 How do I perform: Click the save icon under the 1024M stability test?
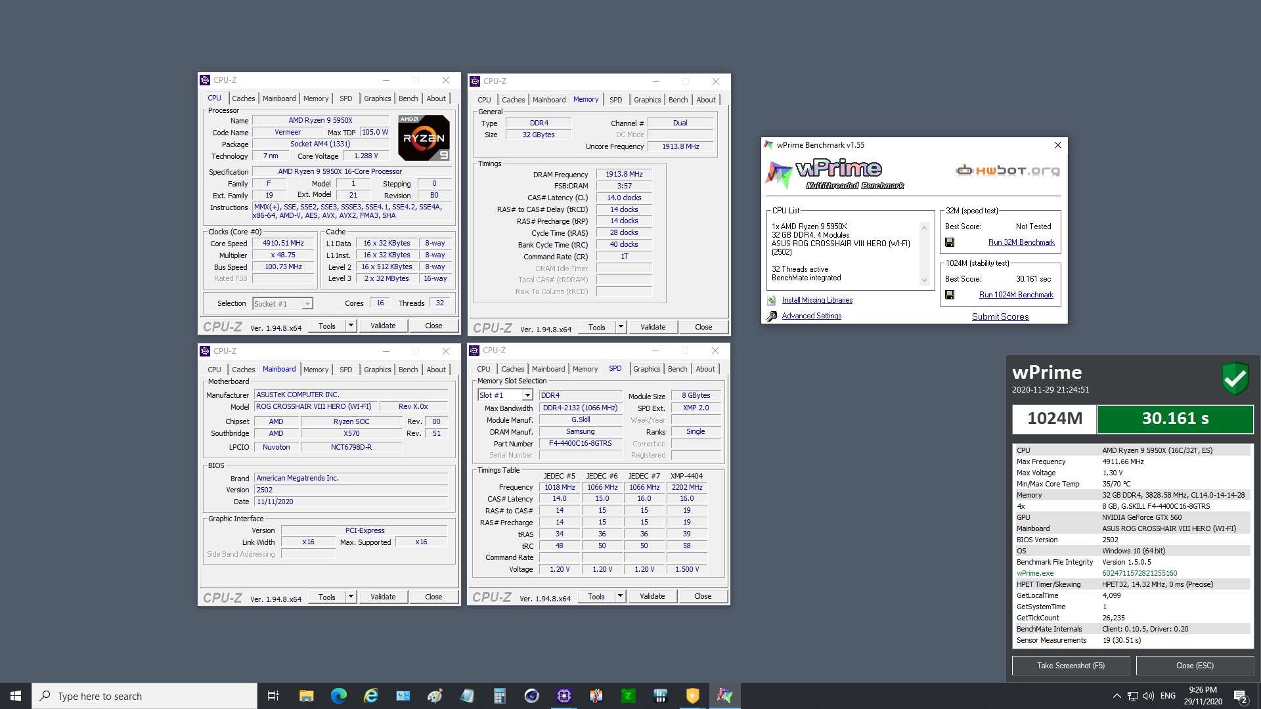coord(950,295)
